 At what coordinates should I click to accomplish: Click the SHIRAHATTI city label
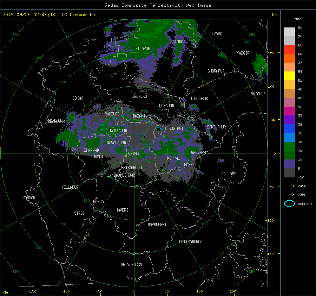click(132, 168)
